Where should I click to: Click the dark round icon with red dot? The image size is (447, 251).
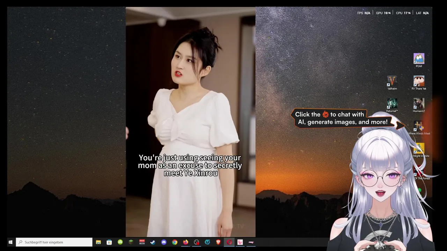(x=197, y=242)
